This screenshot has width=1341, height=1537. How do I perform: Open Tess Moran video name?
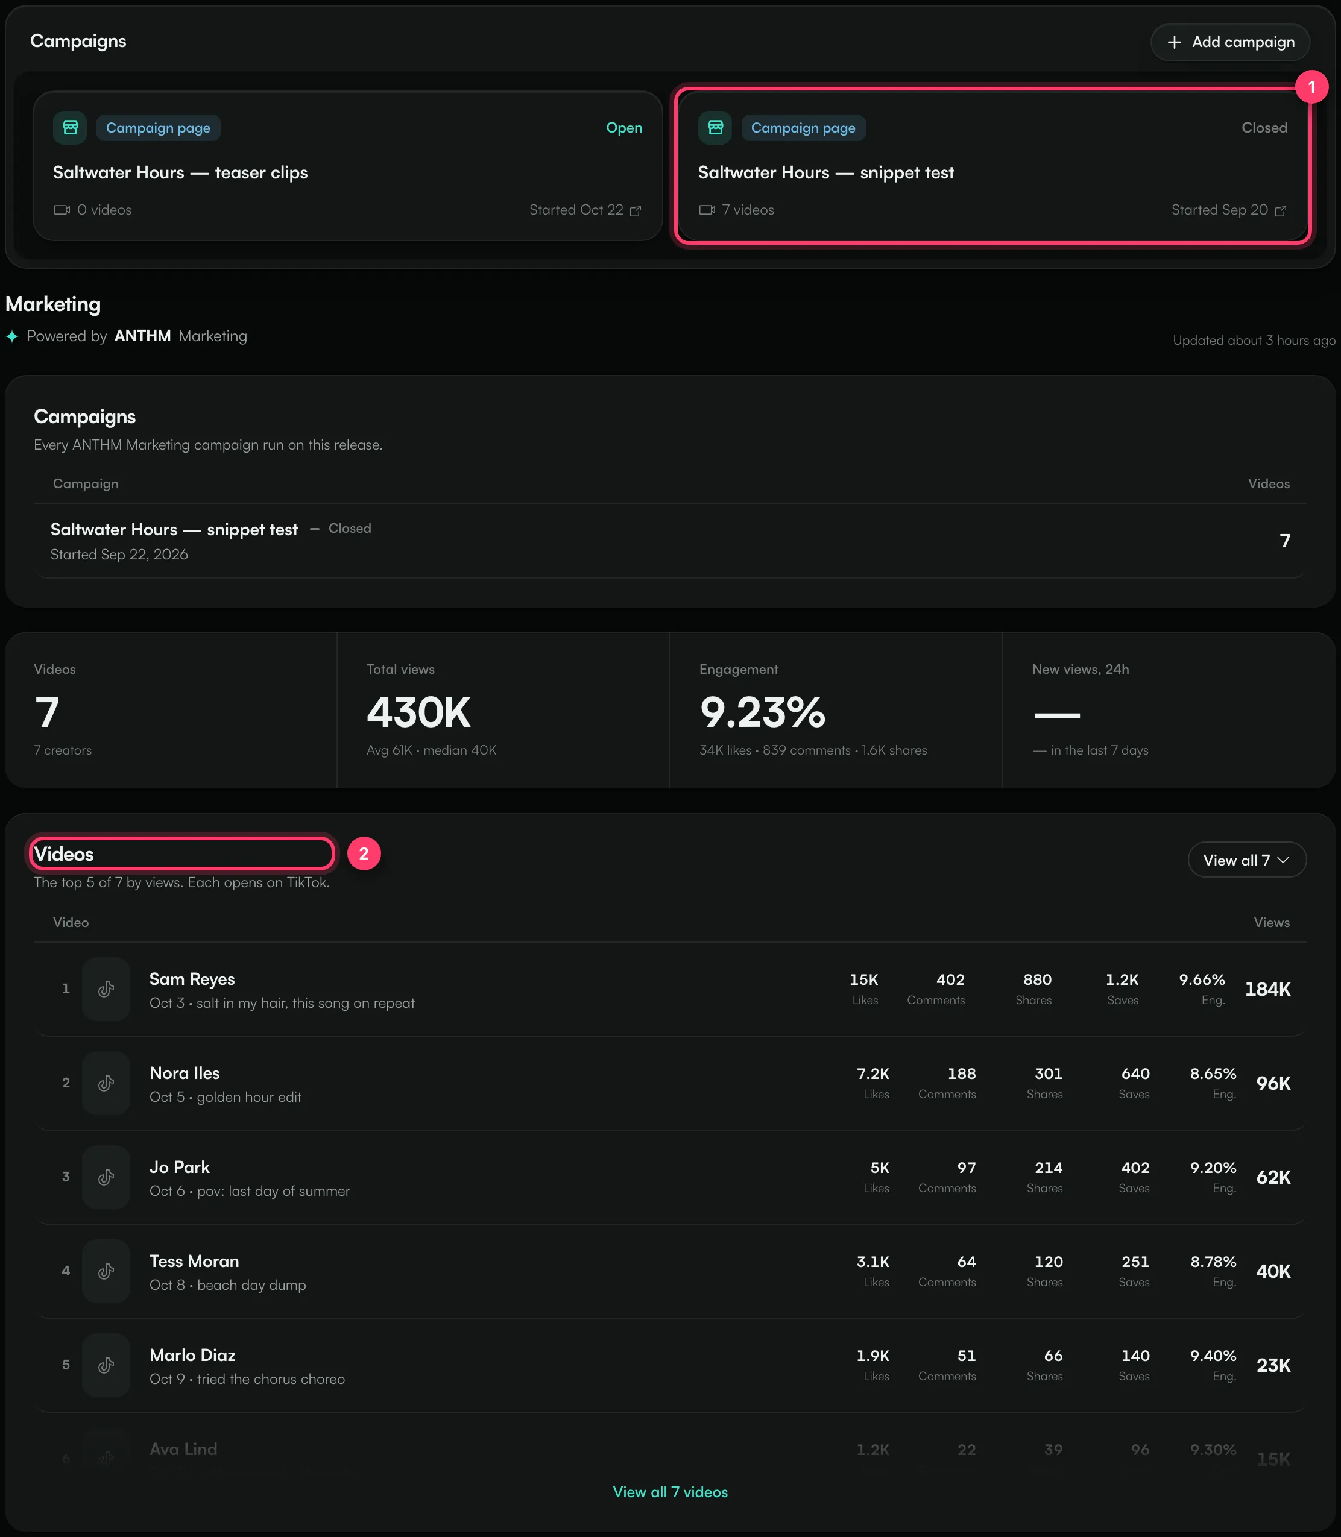click(x=195, y=1261)
